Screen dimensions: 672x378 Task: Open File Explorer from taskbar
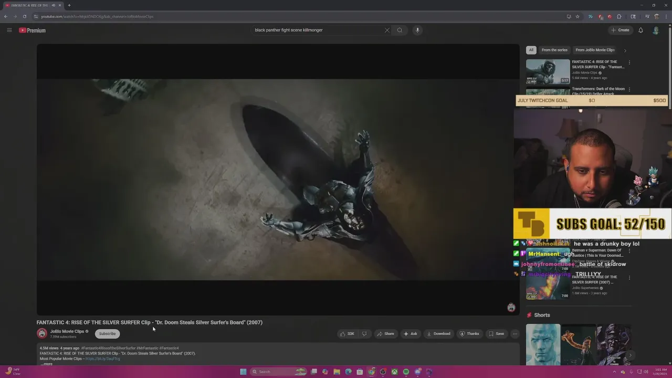click(337, 372)
